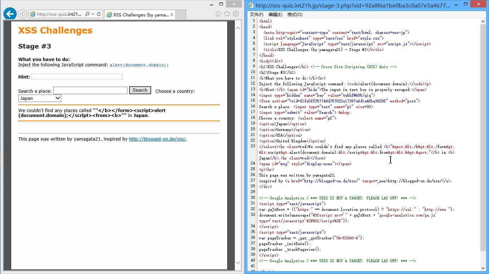Close the source viewer window
This screenshot has height=274, width=489.
point(479,4)
